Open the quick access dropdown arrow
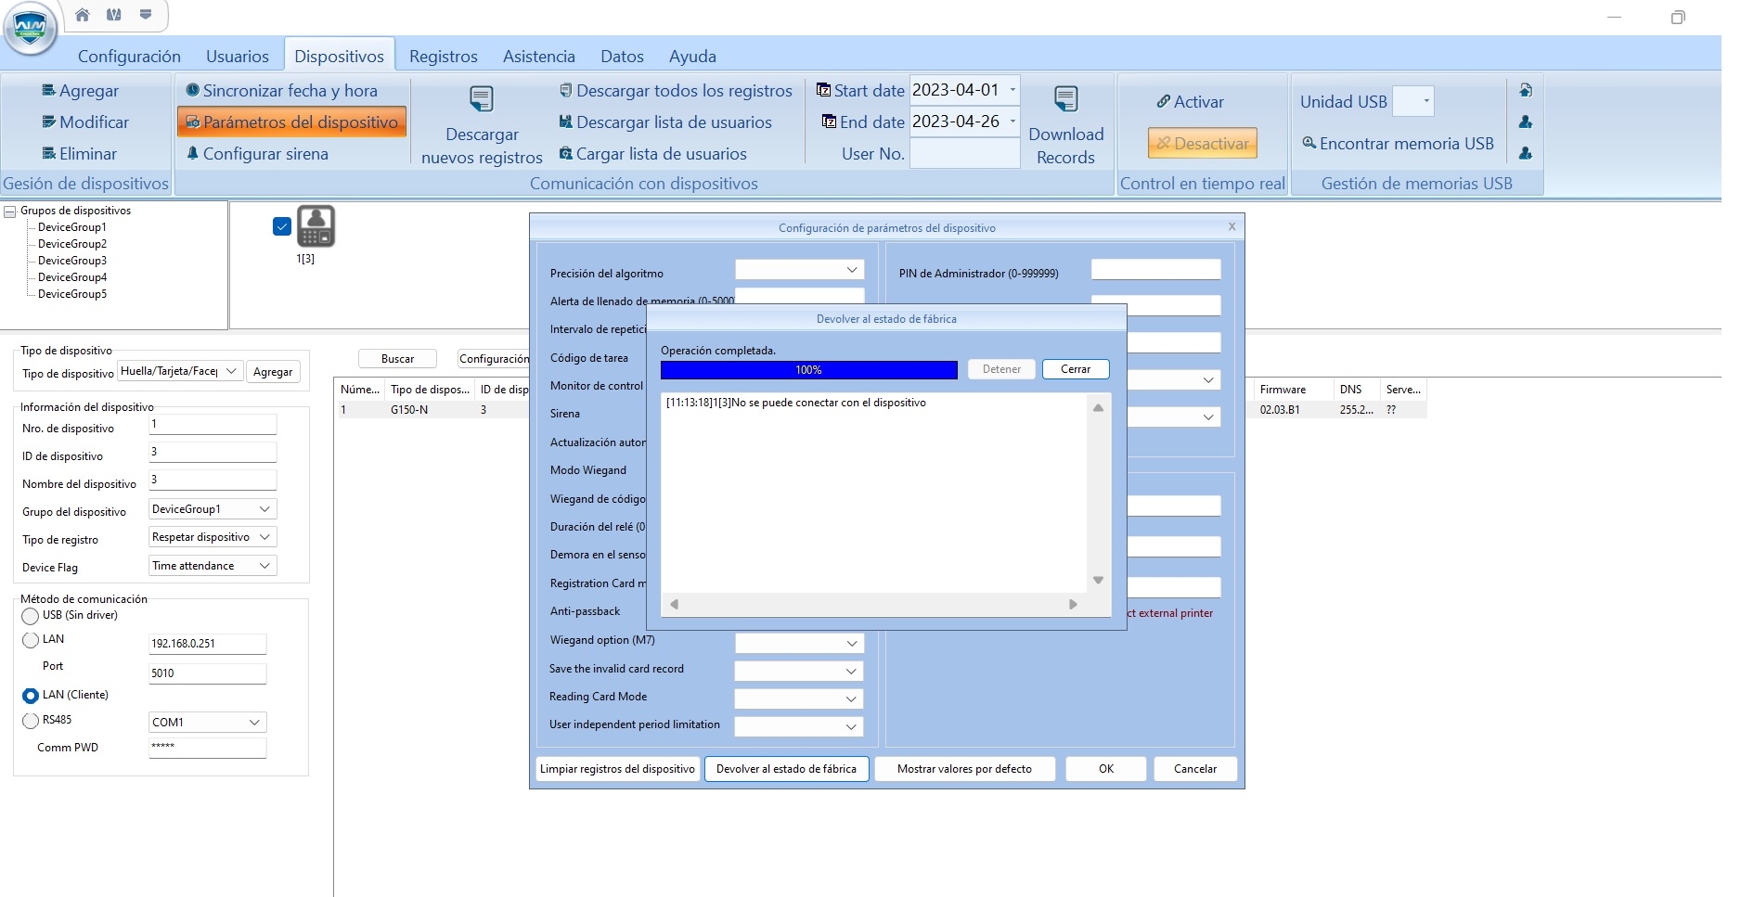This screenshot has height=897, width=1741. [146, 15]
